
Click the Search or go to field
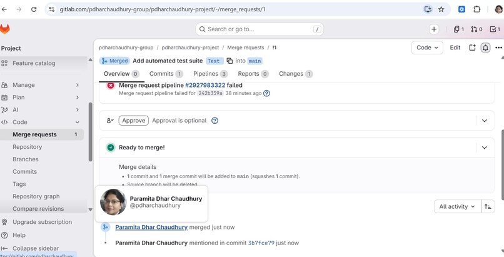tap(260, 29)
